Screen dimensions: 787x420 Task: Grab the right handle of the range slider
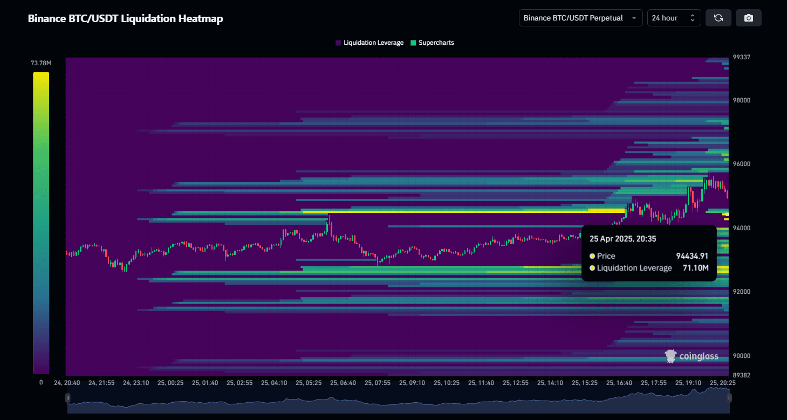click(x=729, y=398)
